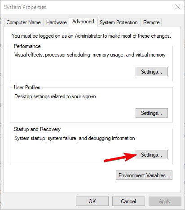Open the Hardware tab

coord(56,22)
